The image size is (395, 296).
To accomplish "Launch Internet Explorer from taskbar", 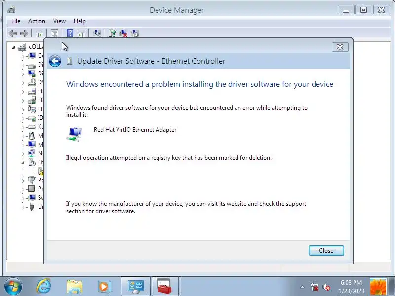I will point(43,287).
